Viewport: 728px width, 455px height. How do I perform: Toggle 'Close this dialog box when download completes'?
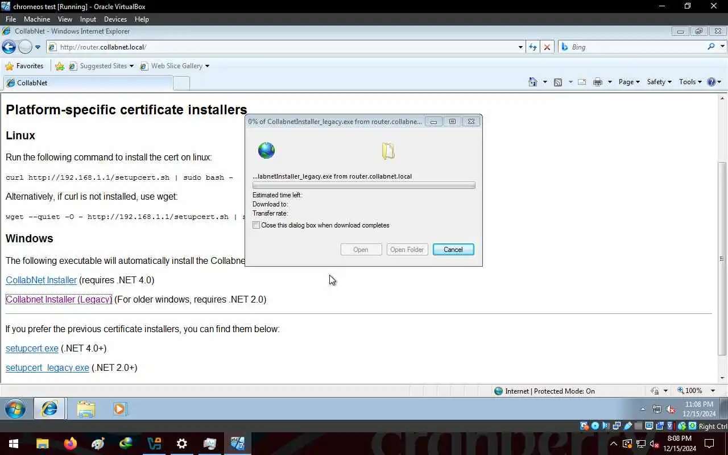click(257, 225)
